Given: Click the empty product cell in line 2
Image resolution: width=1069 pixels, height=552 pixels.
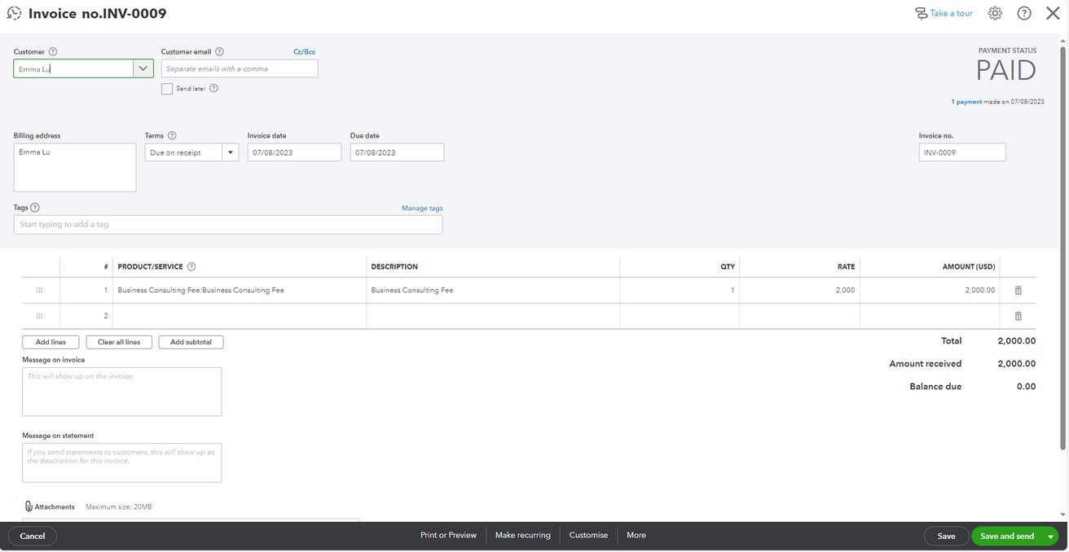Looking at the screenshot, I should [240, 316].
